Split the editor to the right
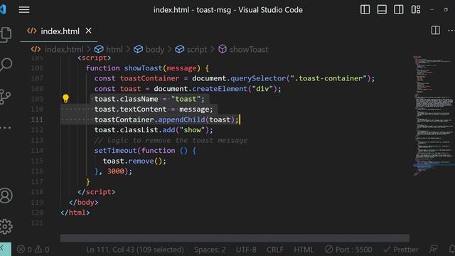 pos(435,30)
